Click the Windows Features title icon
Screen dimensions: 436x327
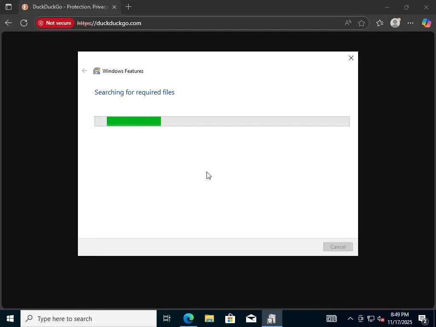tap(97, 71)
